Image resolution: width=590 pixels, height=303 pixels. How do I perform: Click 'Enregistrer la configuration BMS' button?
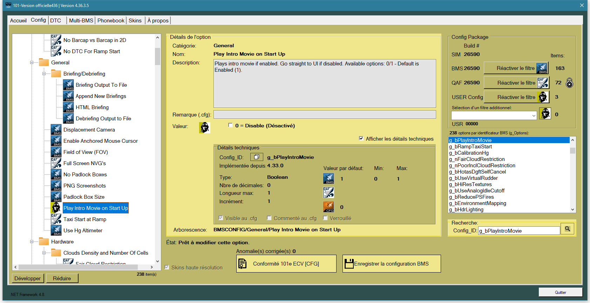pos(392,263)
